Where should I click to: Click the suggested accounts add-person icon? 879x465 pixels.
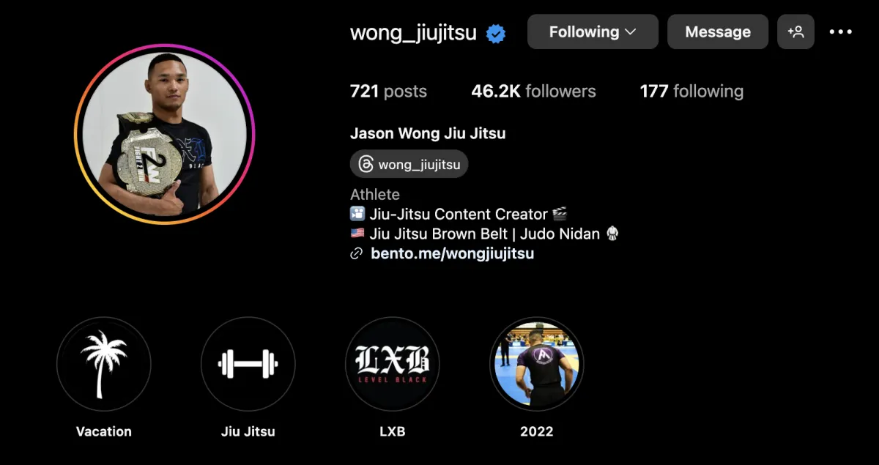pyautogui.click(x=795, y=31)
